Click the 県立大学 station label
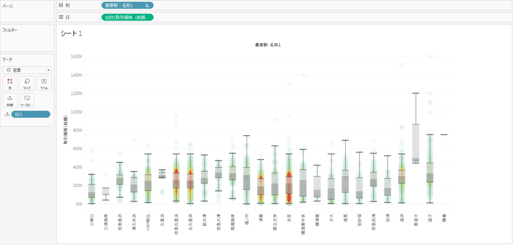This screenshot has width=513, height=245. coord(275,222)
